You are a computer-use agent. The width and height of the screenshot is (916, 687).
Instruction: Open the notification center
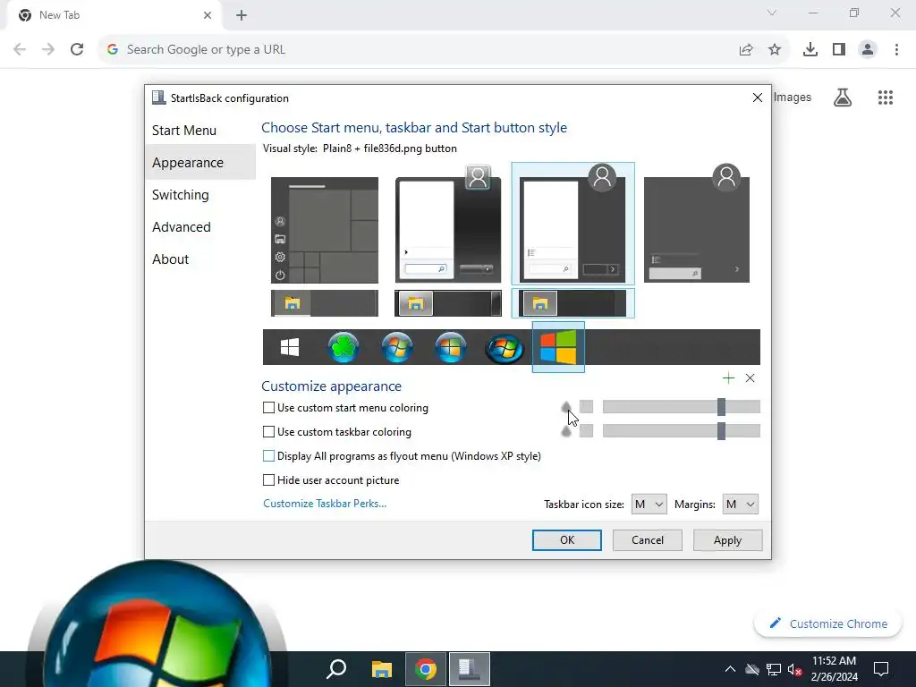(880, 668)
